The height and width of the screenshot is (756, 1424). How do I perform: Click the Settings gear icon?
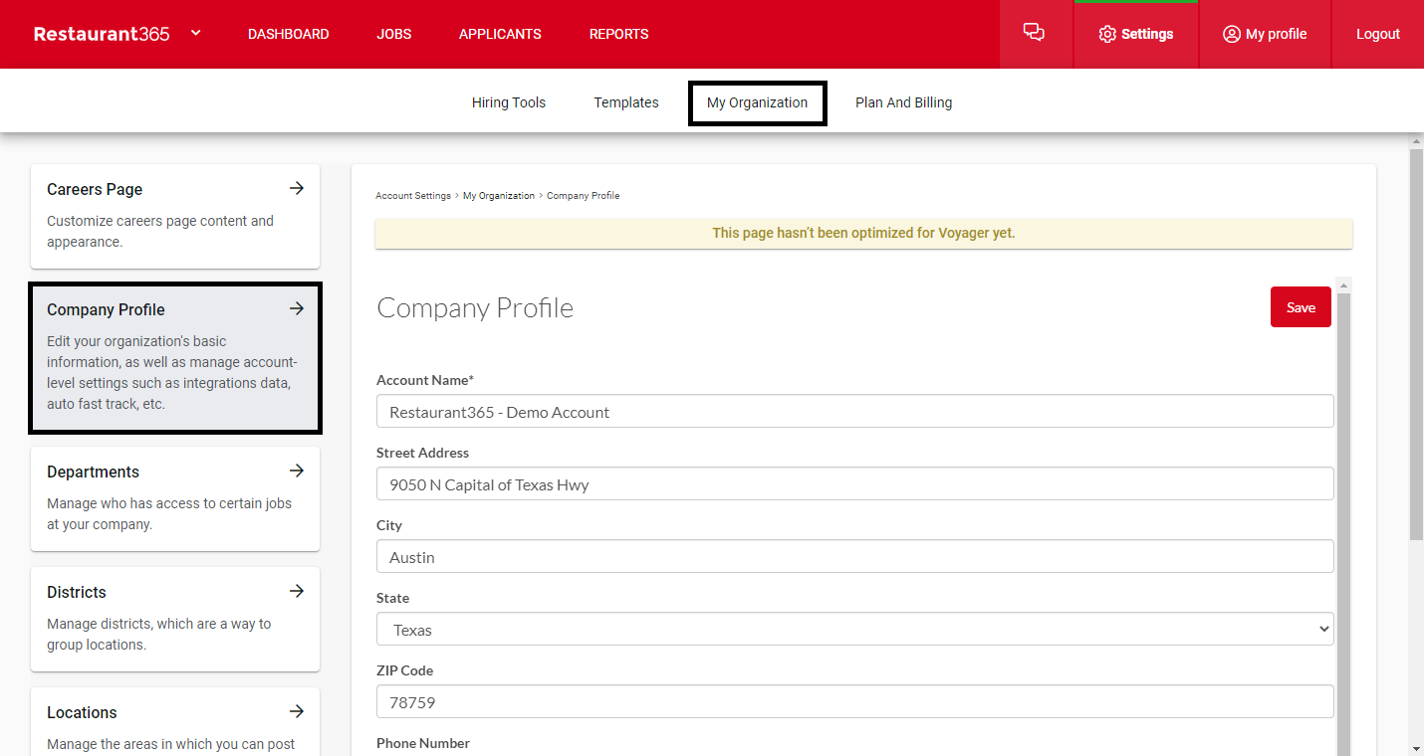point(1107,34)
